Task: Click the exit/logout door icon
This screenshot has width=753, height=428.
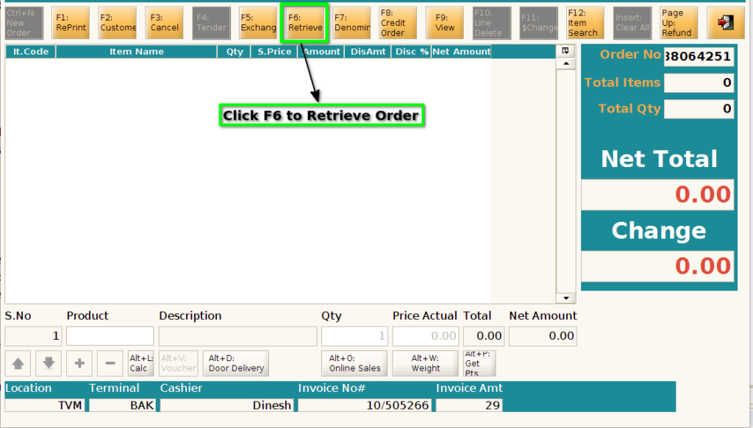Action: coord(726,23)
